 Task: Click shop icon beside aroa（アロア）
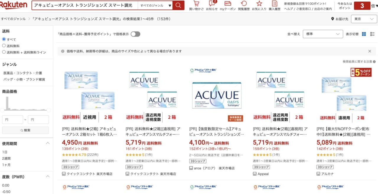coord(191,168)
